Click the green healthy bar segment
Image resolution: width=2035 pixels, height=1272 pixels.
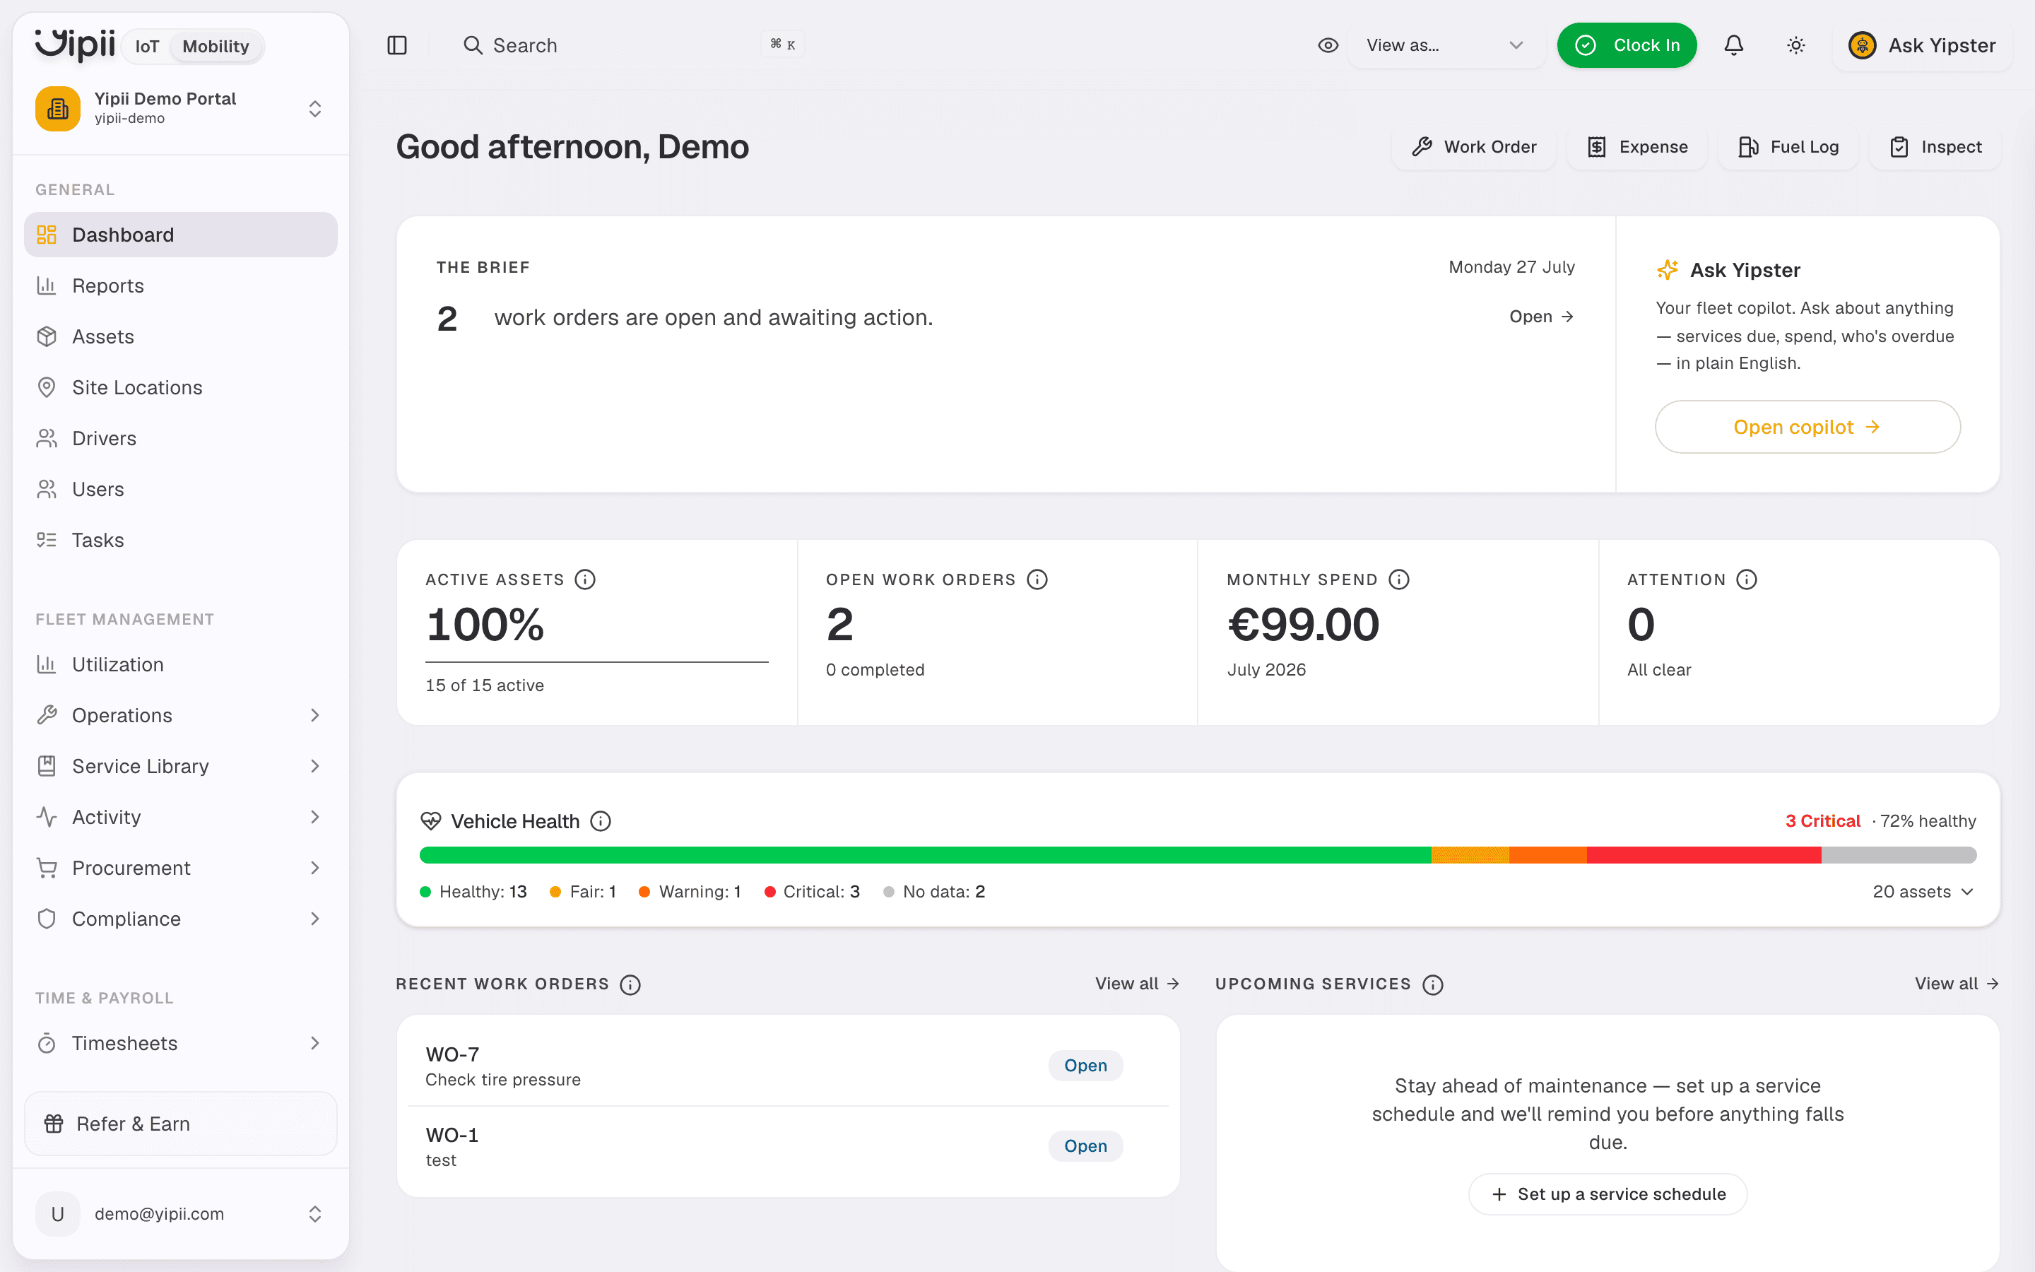pyautogui.click(x=925, y=856)
